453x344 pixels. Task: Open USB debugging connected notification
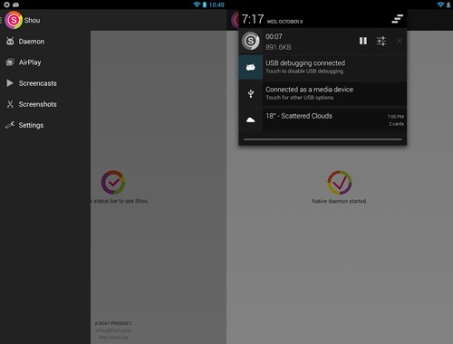(x=323, y=67)
